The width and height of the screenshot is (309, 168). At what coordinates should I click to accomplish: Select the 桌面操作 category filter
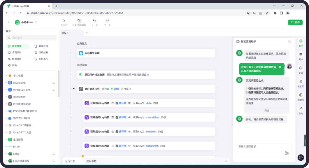click(17, 52)
